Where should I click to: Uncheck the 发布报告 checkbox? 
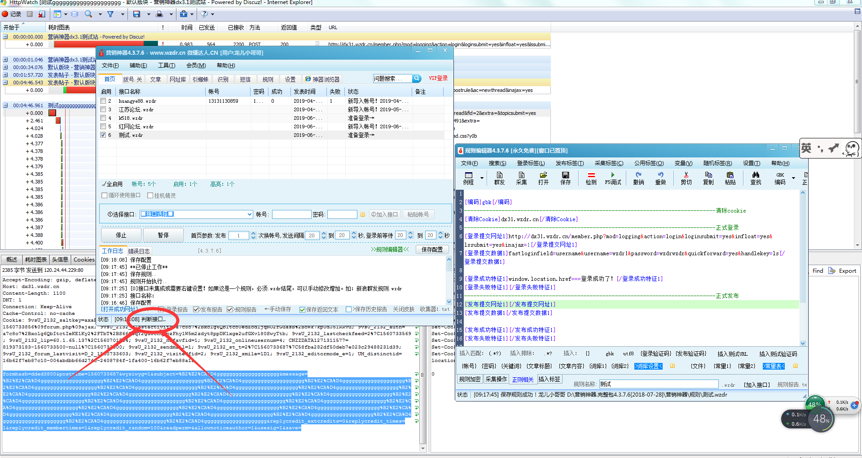click(196, 309)
